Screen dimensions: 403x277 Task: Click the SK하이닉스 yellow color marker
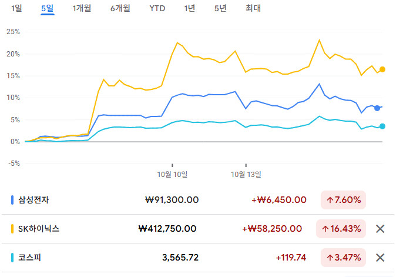[13, 229]
